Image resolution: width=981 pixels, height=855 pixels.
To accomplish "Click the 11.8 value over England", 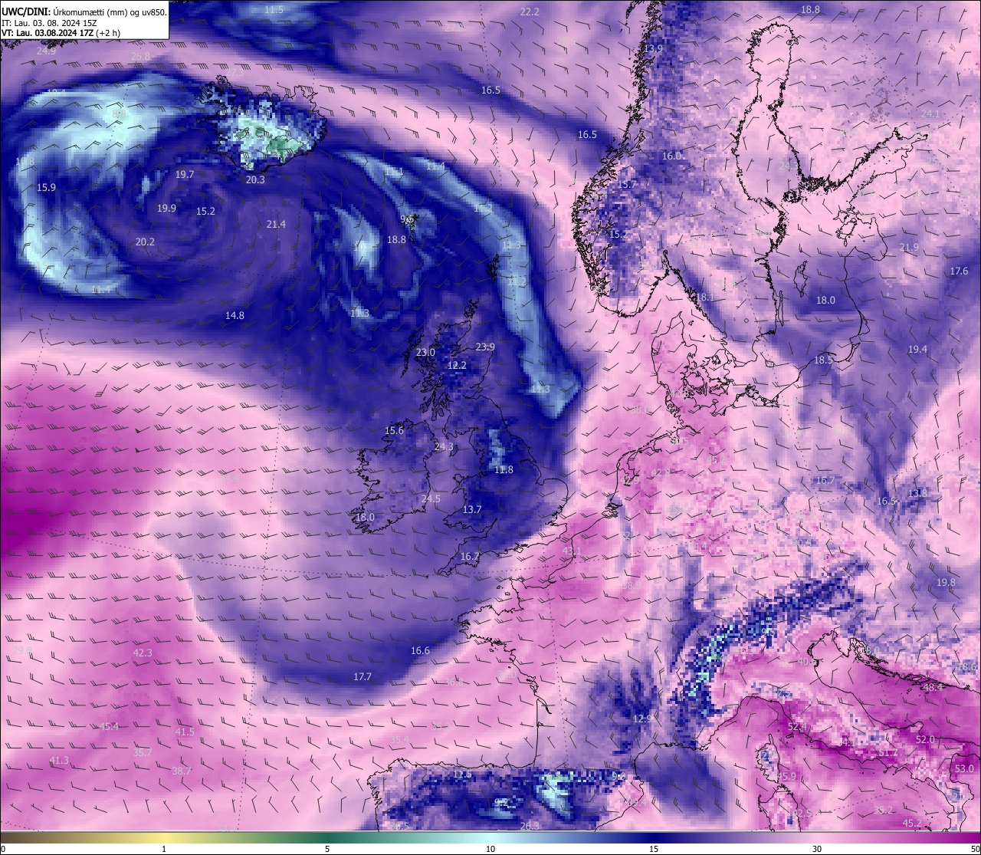I will coord(504,470).
